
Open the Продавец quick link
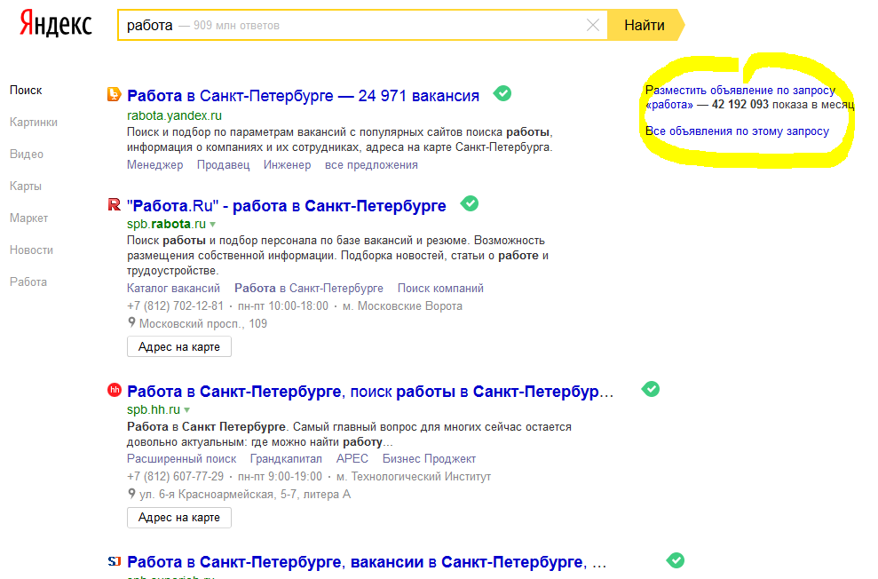223,165
